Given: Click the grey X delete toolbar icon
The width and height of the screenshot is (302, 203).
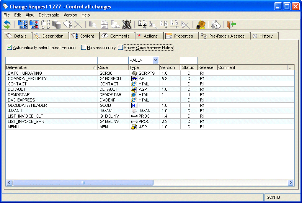Looking at the screenshot, I should (x=78, y=25).
